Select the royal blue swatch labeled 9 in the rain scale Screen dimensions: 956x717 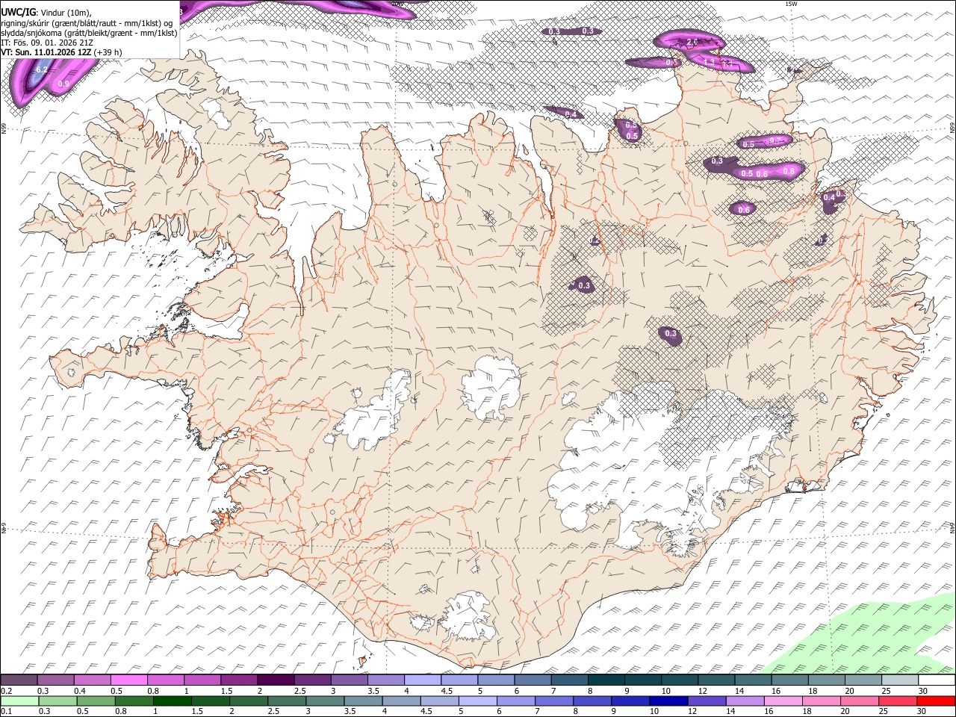pyautogui.click(x=630, y=701)
